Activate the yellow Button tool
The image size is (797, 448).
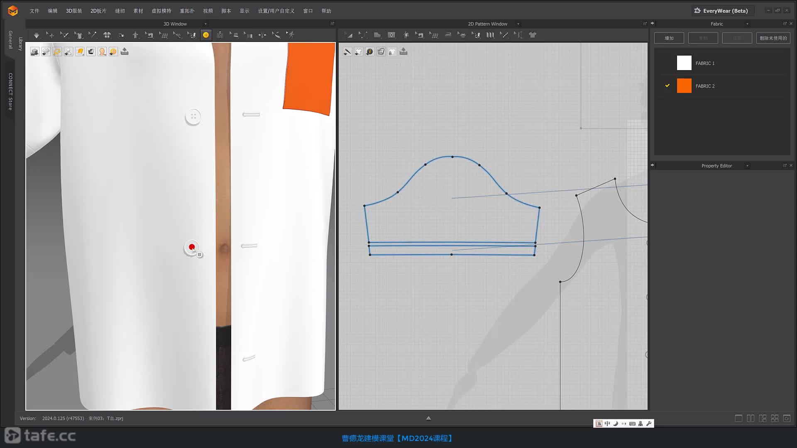click(206, 35)
